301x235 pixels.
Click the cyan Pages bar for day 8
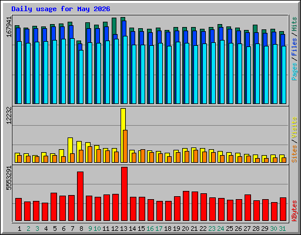(x=81, y=77)
